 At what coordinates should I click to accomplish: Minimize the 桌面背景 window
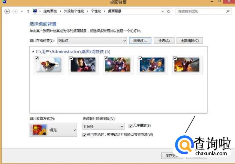212,1
